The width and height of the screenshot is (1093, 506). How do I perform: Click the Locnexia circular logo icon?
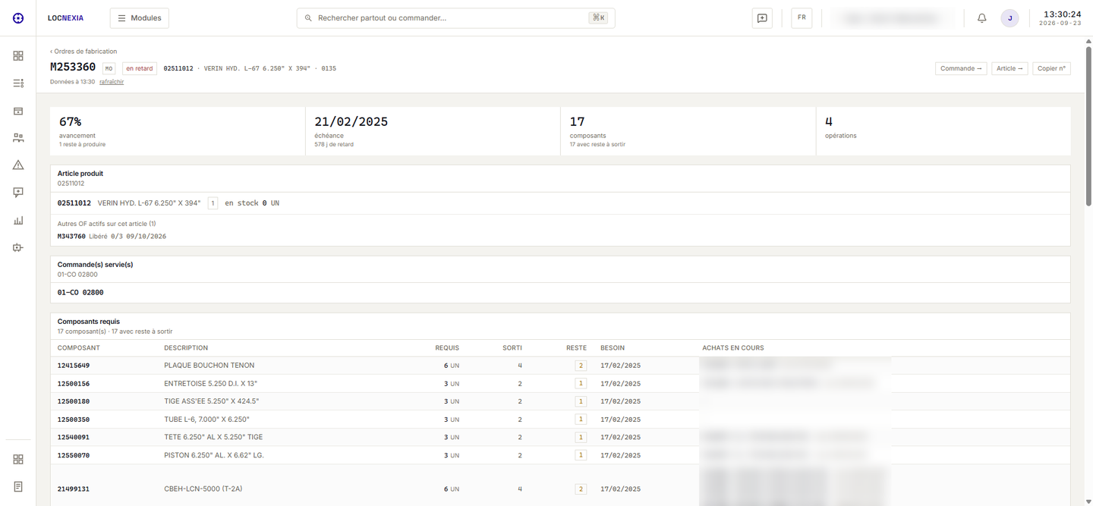pyautogui.click(x=18, y=18)
